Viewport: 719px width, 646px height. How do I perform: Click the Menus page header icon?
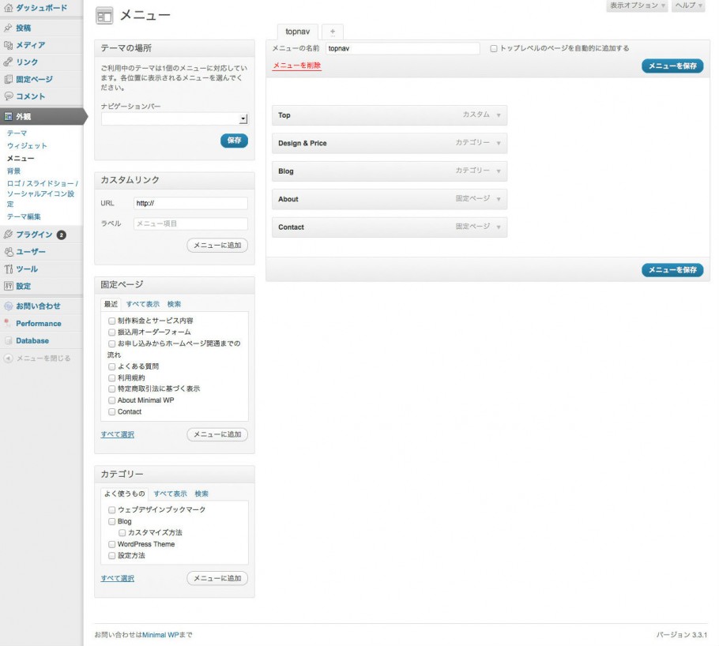pyautogui.click(x=104, y=16)
